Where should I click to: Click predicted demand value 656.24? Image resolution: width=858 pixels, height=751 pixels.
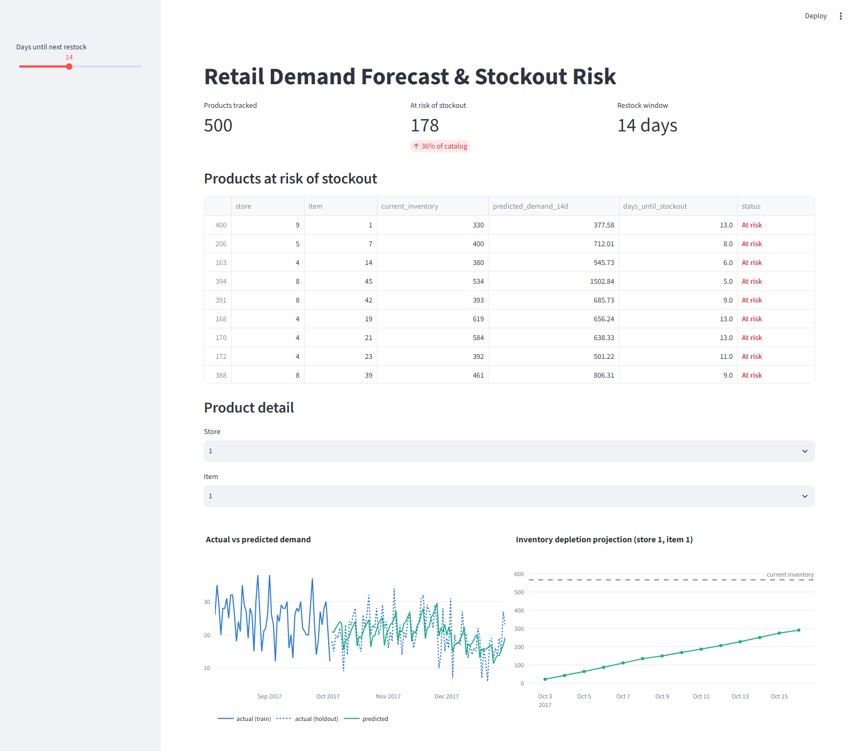pos(553,319)
